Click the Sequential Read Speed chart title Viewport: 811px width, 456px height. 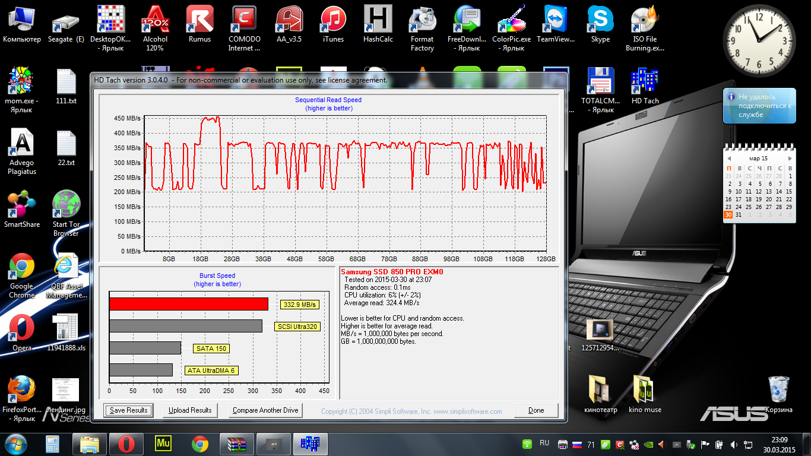tap(328, 100)
